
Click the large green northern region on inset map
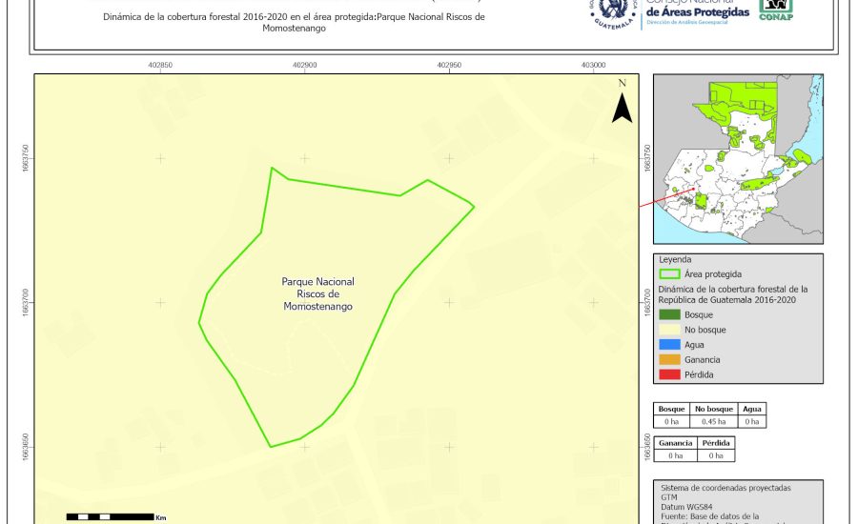coord(743,107)
